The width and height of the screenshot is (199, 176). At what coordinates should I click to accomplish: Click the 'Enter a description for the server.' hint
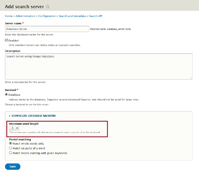click(x=25, y=82)
